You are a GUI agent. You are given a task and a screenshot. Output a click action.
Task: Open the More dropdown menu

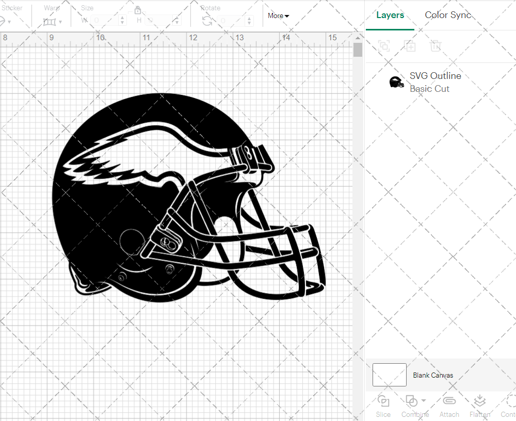pos(278,16)
